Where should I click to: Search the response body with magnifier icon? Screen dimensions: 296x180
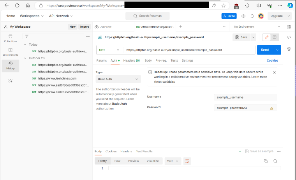point(275,161)
